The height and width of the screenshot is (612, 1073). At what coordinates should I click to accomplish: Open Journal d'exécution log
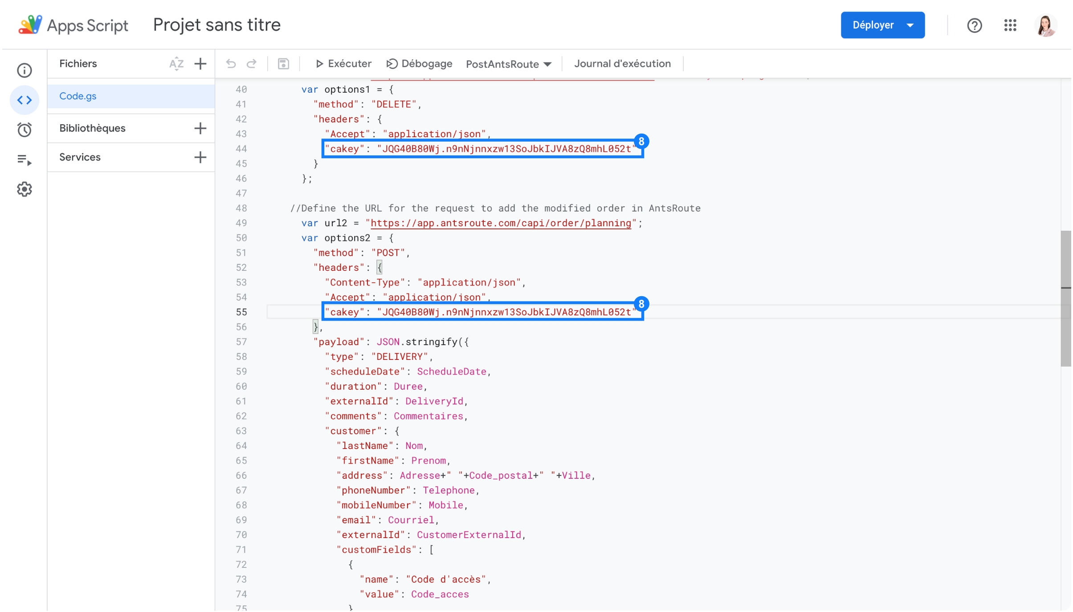622,64
